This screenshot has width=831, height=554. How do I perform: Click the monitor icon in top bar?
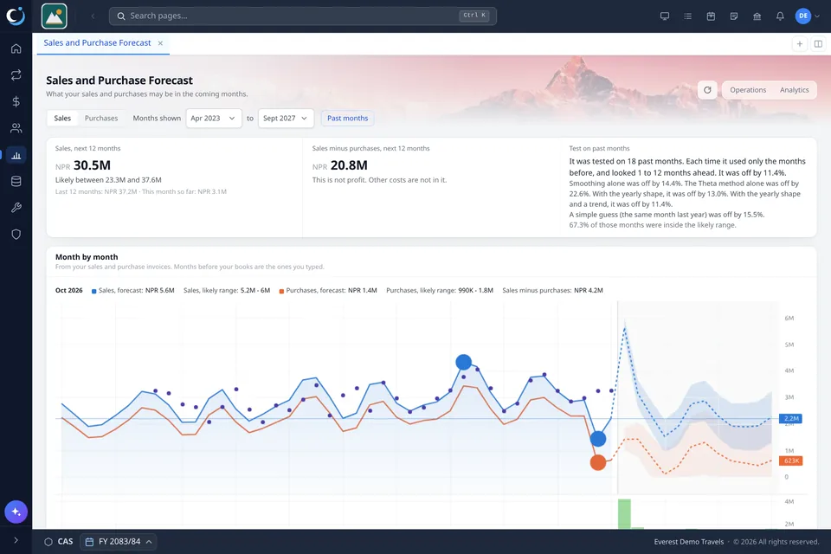(665, 16)
